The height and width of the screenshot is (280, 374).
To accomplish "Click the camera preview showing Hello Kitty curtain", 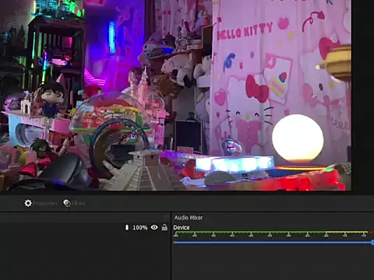I will (x=175, y=95).
